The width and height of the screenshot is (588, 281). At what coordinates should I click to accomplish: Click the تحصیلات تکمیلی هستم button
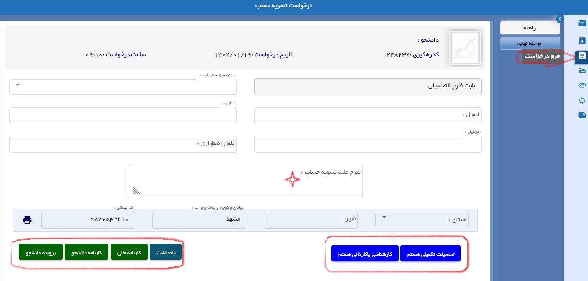pos(430,253)
